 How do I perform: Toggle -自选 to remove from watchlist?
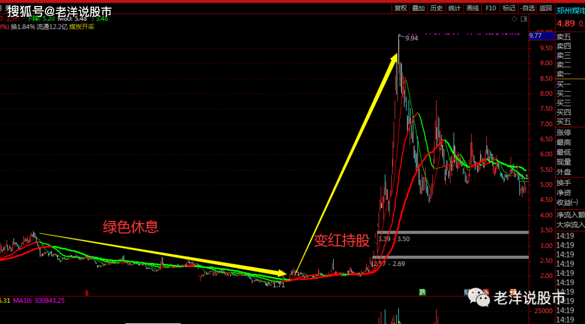click(528, 8)
